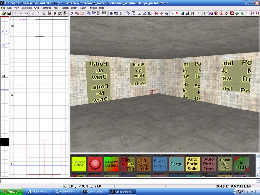Select the Portal No Draw texture swatch
260x195 pixels.
225,164
